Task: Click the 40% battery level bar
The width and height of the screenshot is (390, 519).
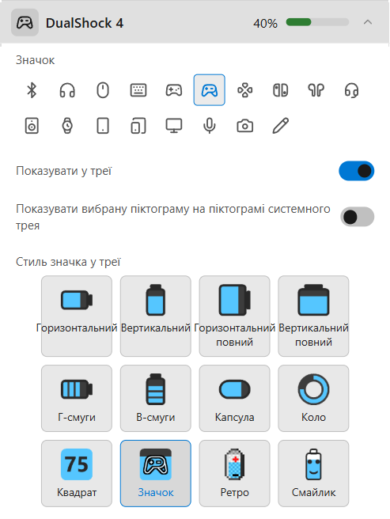Action: [317, 22]
